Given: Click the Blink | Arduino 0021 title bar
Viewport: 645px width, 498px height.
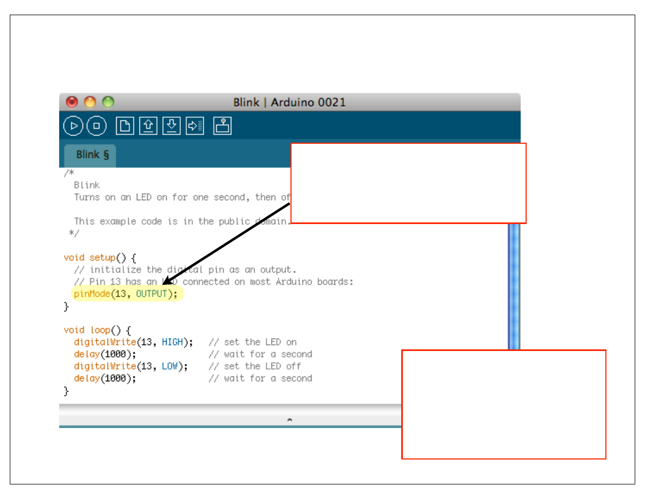Looking at the screenshot, I should (x=289, y=102).
